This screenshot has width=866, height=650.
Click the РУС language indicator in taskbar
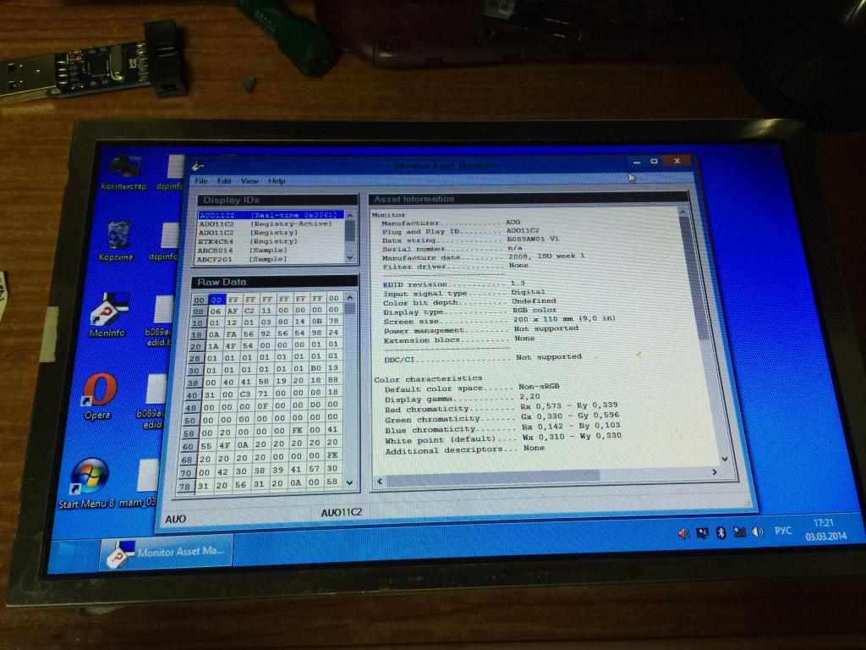tap(783, 531)
